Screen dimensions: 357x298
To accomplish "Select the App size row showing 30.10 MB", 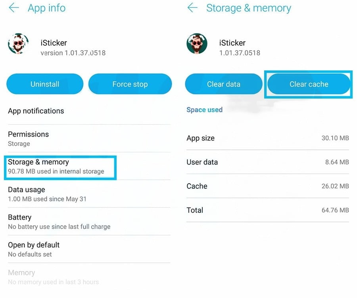I will 267,138.
